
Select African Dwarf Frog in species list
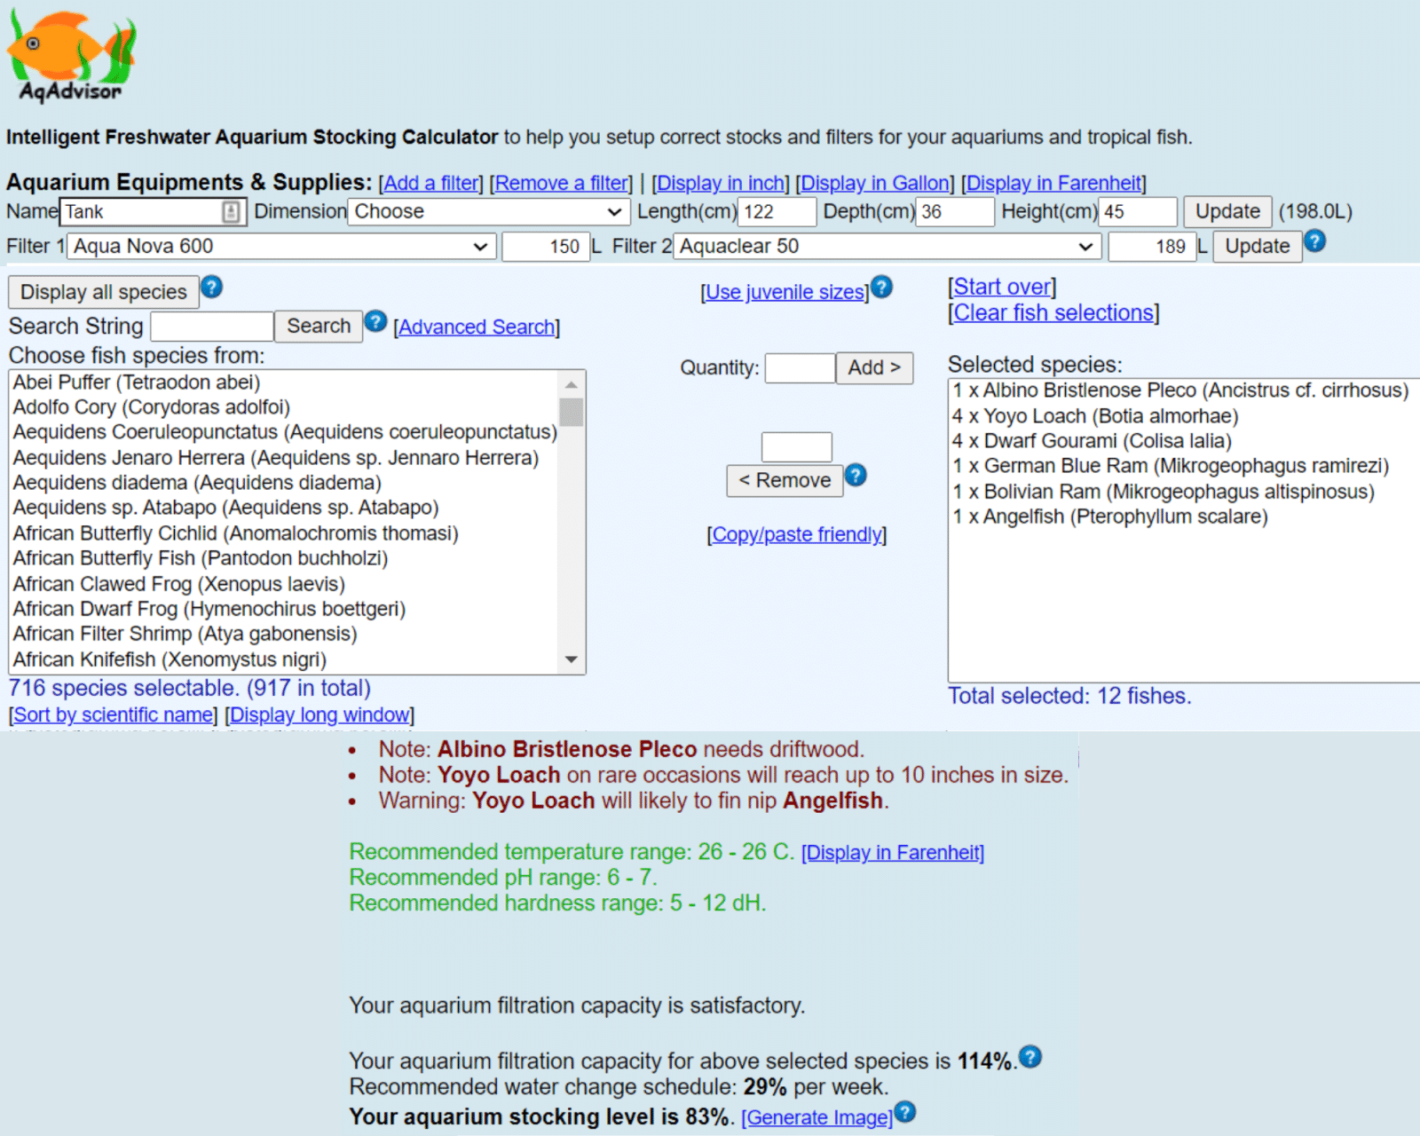[209, 609]
